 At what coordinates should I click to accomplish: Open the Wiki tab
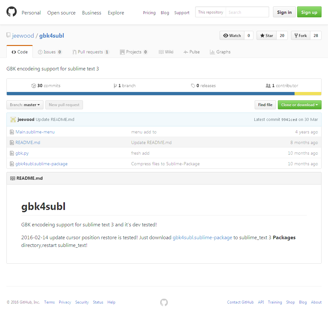tap(166, 52)
